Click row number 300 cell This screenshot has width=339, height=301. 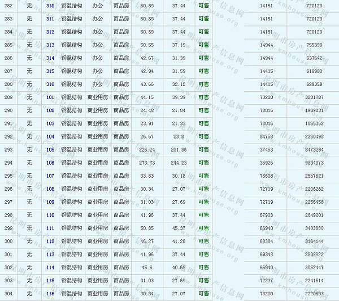pyautogui.click(x=8, y=242)
